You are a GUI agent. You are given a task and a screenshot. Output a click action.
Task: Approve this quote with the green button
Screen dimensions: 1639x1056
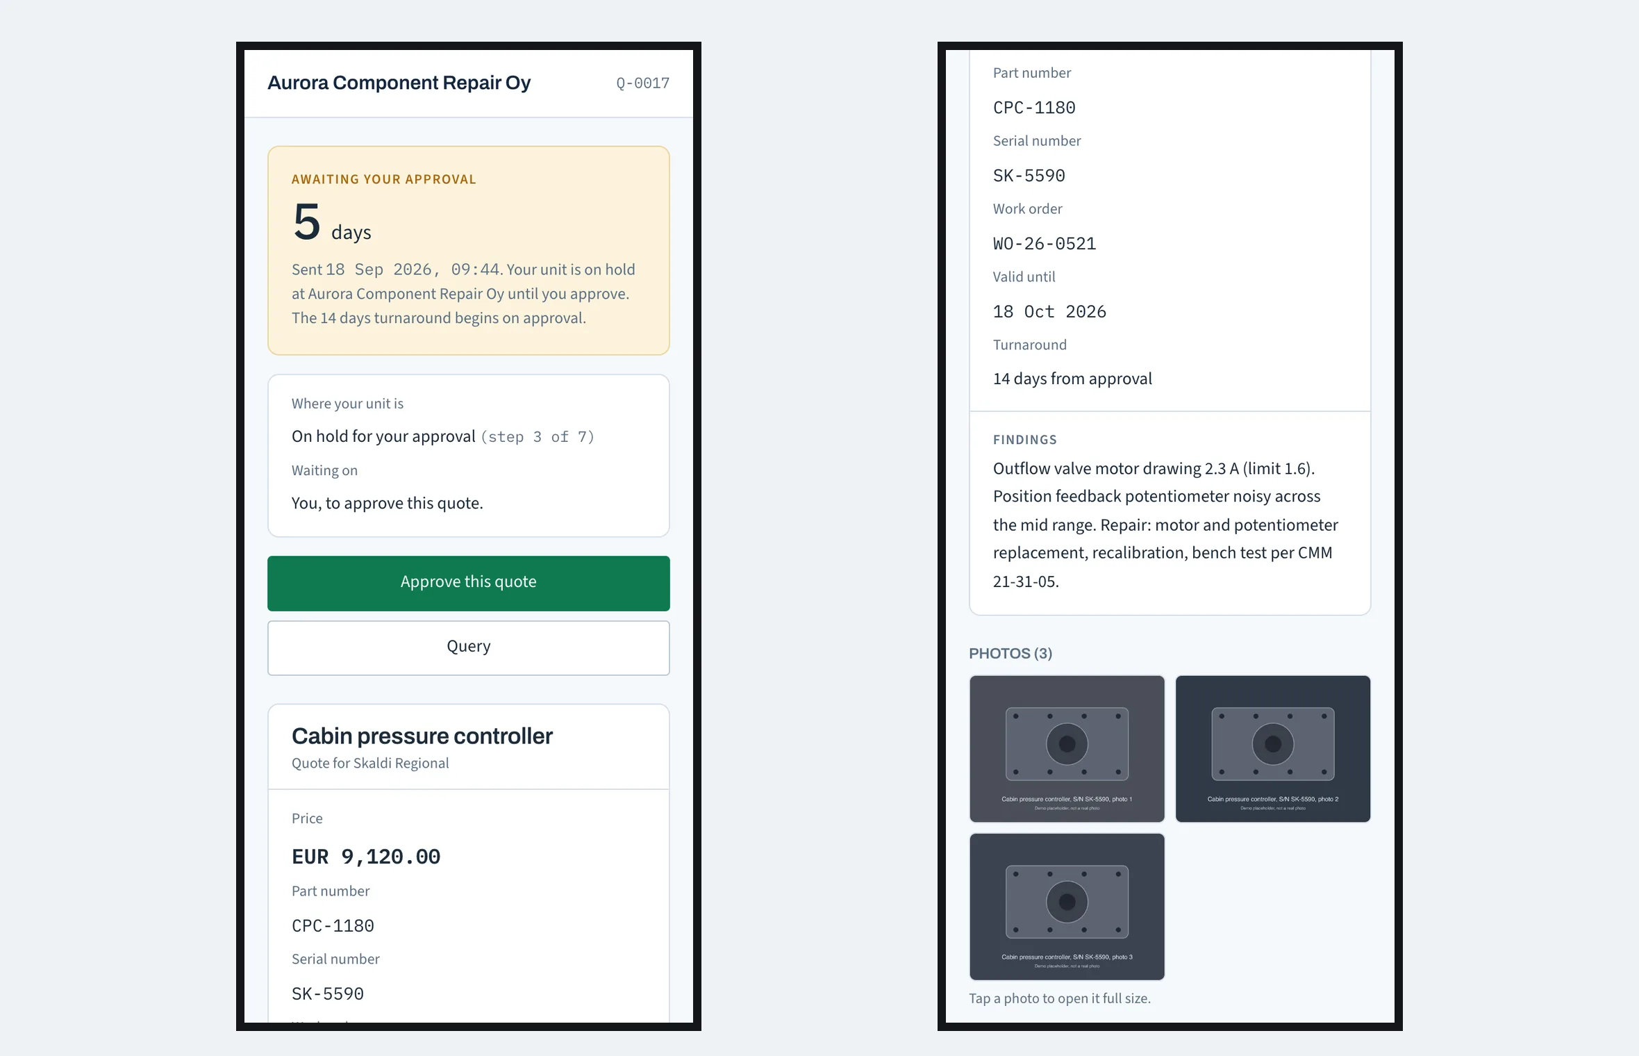(x=468, y=583)
